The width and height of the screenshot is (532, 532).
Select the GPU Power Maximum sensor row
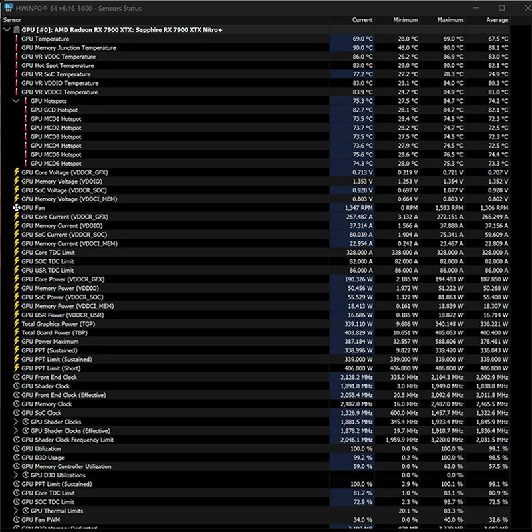pos(50,342)
